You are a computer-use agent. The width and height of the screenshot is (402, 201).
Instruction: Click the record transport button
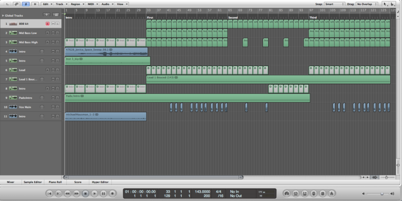(112, 193)
